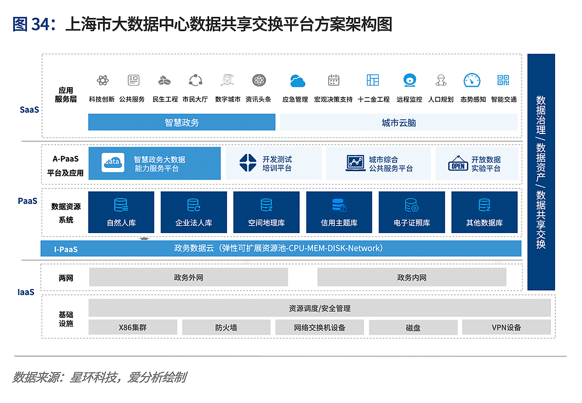The width and height of the screenshot is (582, 403).
Task: Click the VPN设备 box
Action: (x=506, y=327)
